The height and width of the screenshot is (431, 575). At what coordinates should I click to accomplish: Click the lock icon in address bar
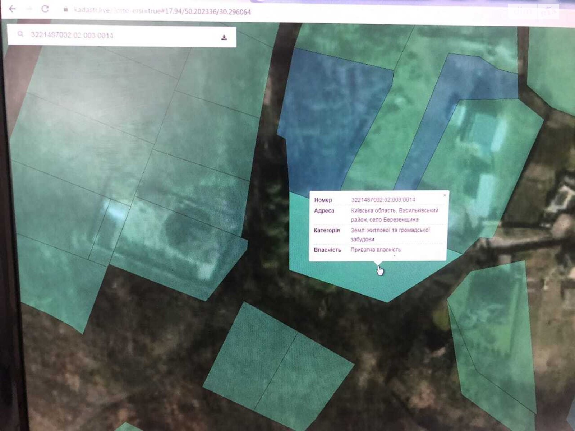point(66,10)
